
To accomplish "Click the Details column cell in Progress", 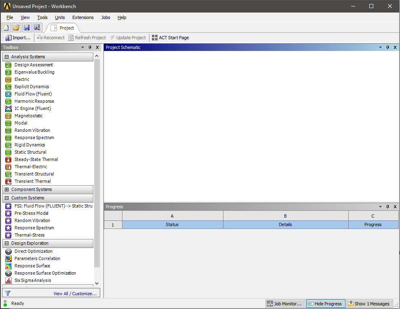I will 286,225.
